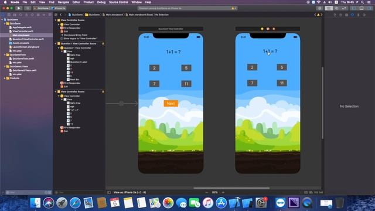The image size is (375, 211).
Task: Click the orange Next button on canvas
Action: pos(171,103)
